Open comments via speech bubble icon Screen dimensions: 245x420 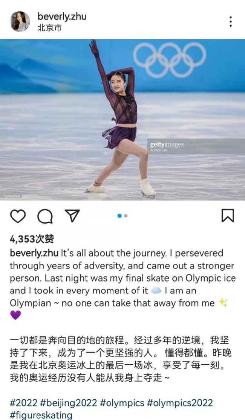45,216
